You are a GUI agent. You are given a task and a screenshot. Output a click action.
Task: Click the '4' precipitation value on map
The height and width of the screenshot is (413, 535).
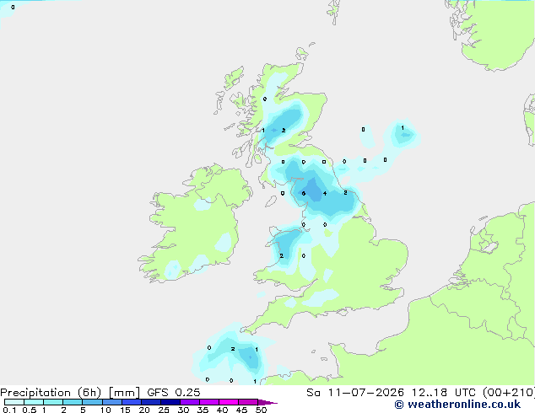[325, 194]
